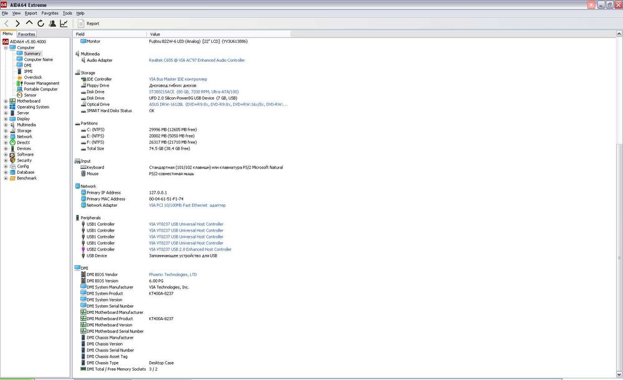Open the View menu
The width and height of the screenshot is (623, 380).
coord(16,13)
